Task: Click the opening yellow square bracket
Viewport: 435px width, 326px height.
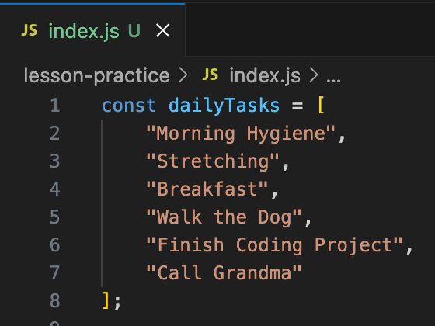Action: (x=321, y=105)
